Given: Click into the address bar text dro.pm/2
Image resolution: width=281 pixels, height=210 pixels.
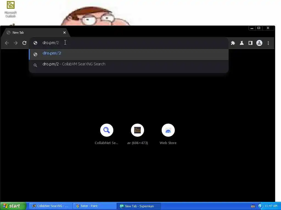Looking at the screenshot, I should (50, 43).
